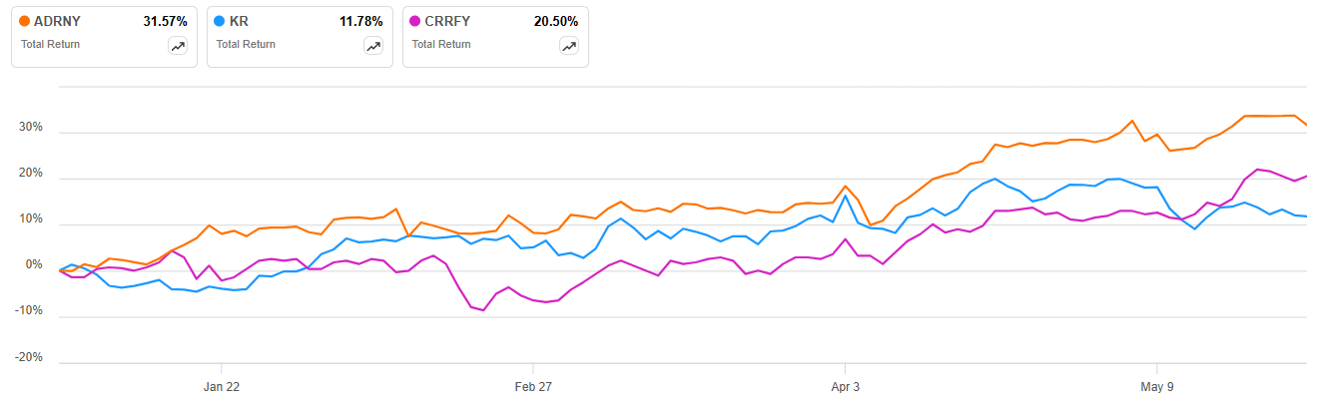Click KR's 11.78% return value
The width and height of the screenshot is (1321, 417).
(x=359, y=21)
